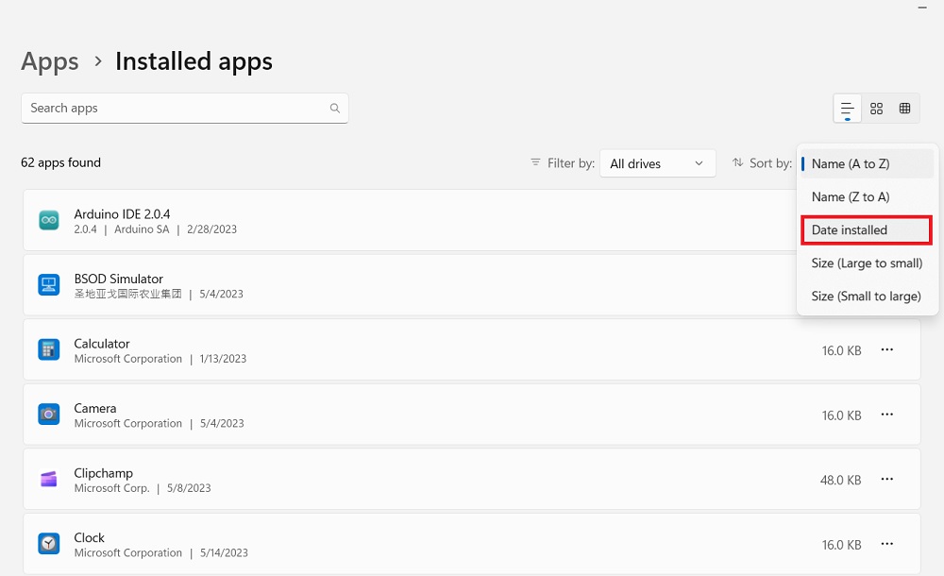The height and width of the screenshot is (576, 944).
Task: Click the Camera app icon
Action: [x=48, y=414]
